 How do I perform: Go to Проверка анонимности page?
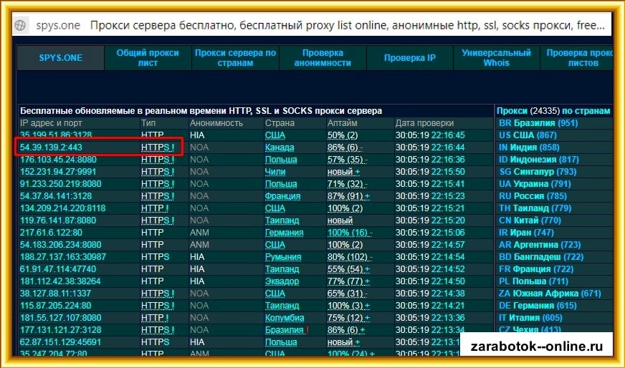323,58
